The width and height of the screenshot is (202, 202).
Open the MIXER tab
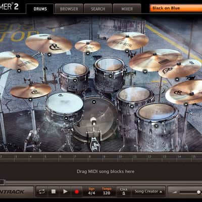[x=127, y=9]
